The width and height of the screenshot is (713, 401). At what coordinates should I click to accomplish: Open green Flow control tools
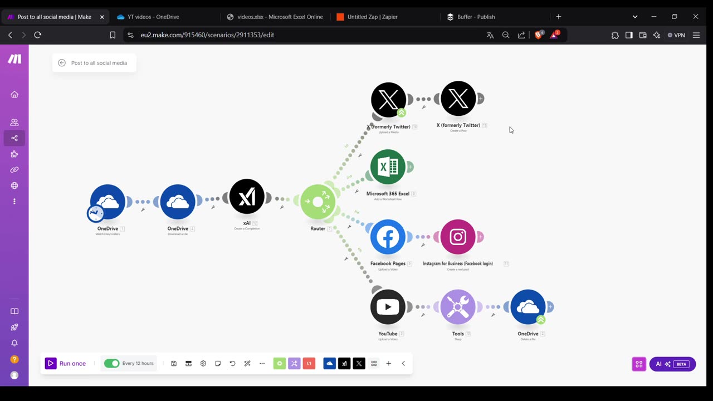click(x=280, y=363)
